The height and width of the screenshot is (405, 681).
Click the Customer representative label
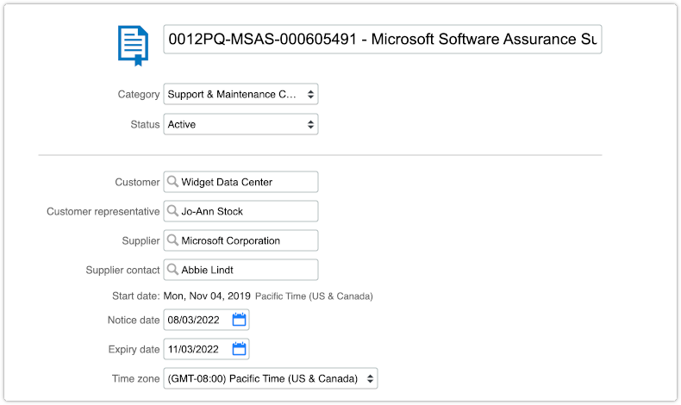point(103,211)
